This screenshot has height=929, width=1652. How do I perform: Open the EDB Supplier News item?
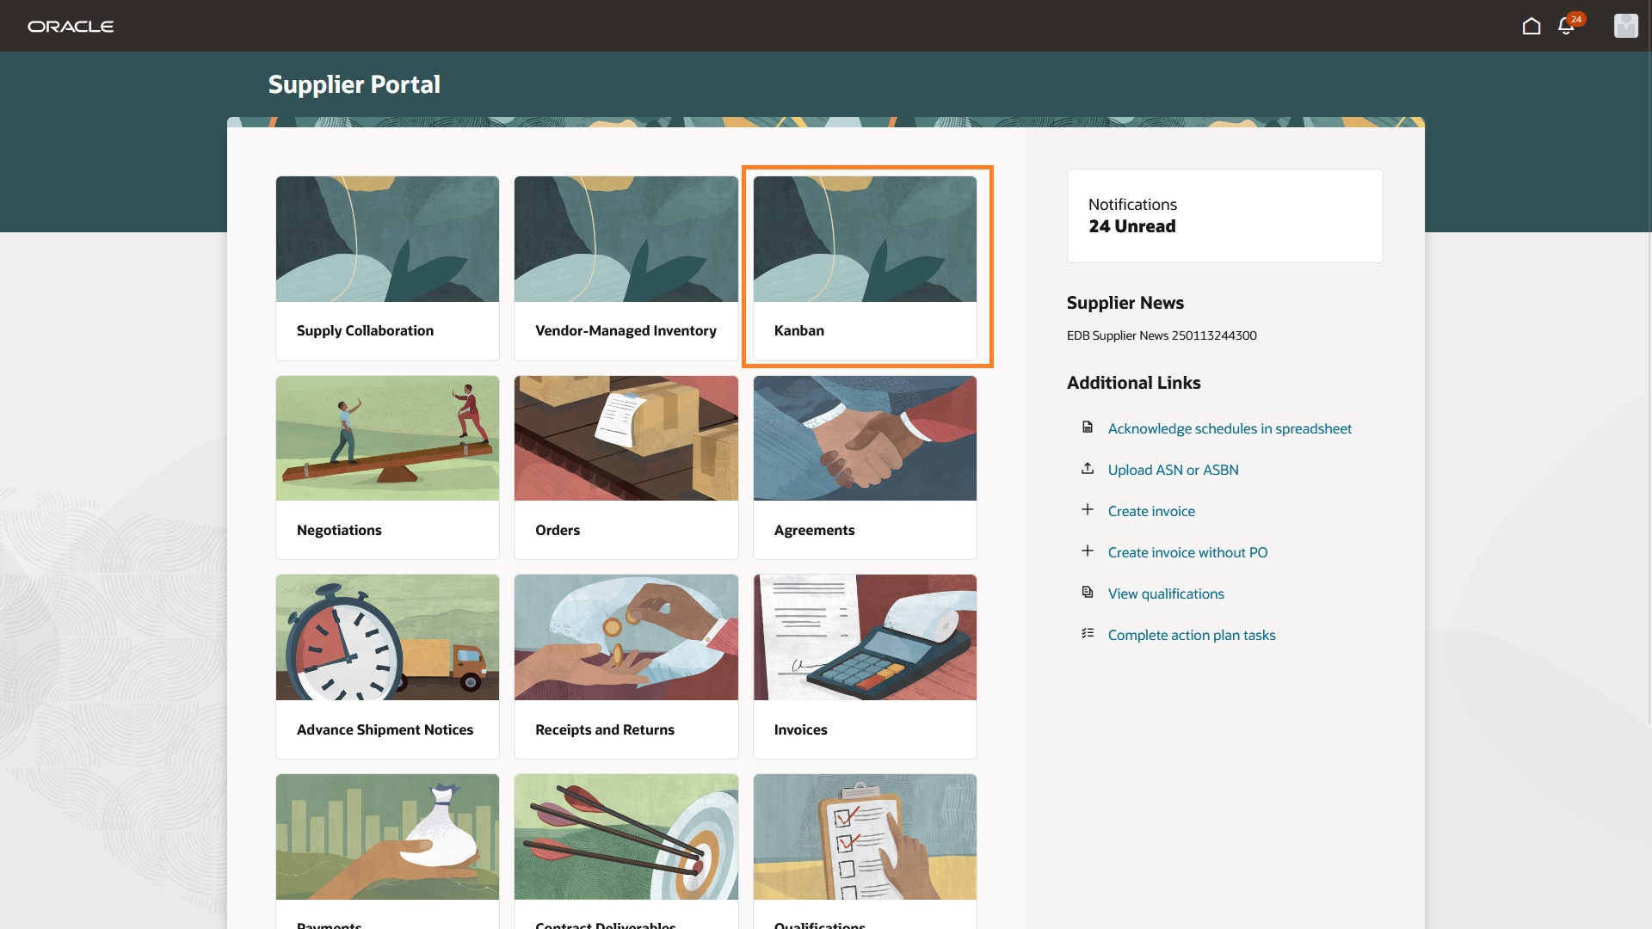pos(1162,335)
